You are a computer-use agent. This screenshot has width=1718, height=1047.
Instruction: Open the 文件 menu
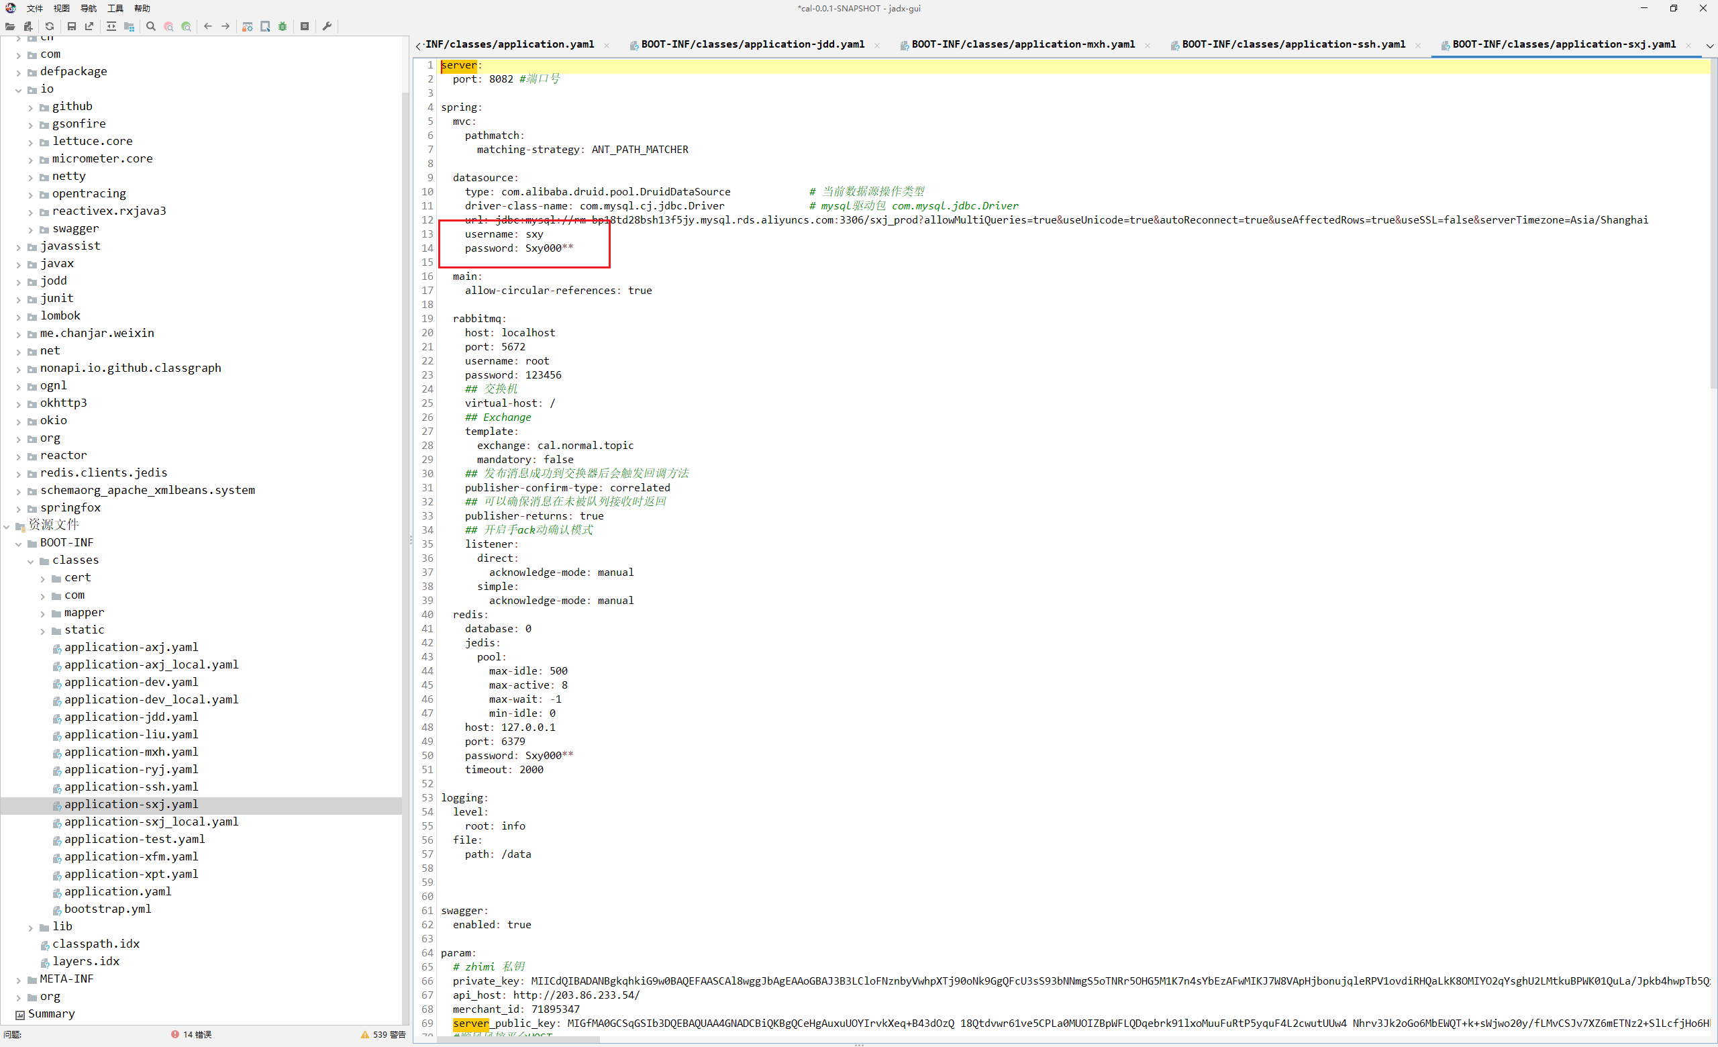point(34,8)
